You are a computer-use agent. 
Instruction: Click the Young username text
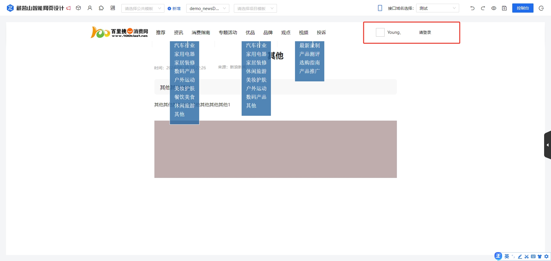394,32
